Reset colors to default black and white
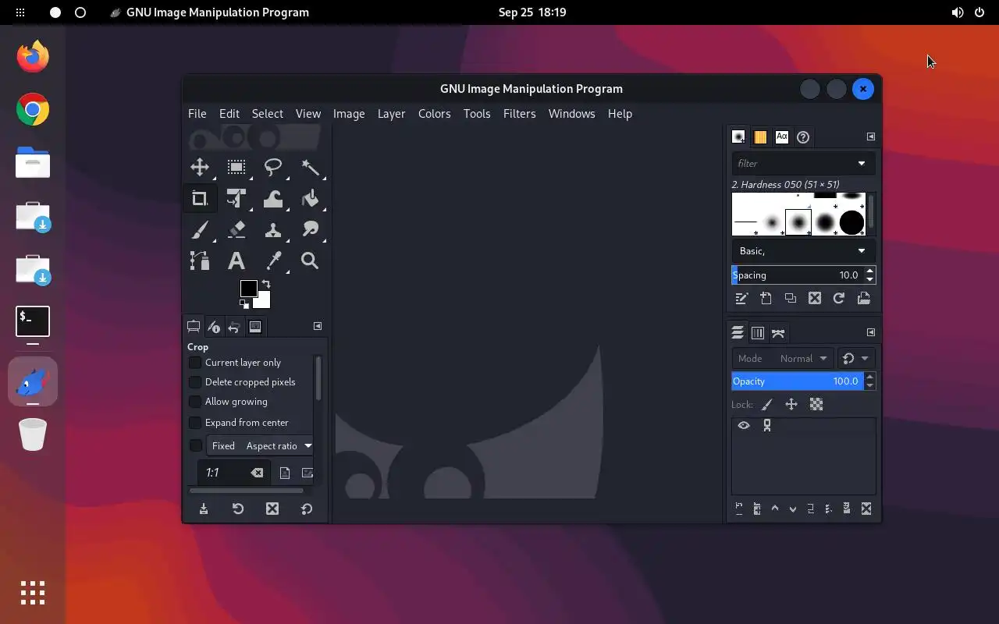Viewport: 999px width, 624px height. (244, 304)
